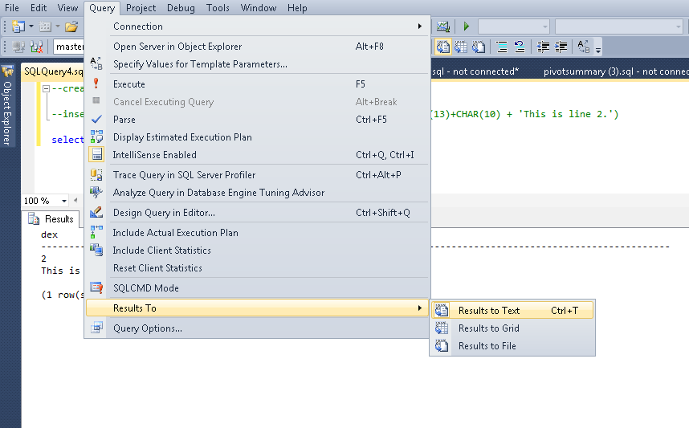Open the 100 % zoom level dropdown
Screen dimensions: 689x428
(65, 201)
